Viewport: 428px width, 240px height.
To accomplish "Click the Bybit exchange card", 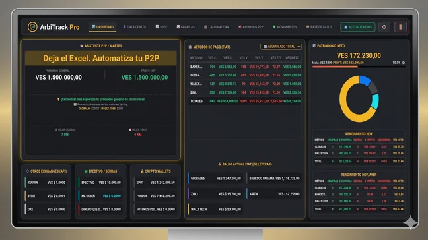I will 46,196.
